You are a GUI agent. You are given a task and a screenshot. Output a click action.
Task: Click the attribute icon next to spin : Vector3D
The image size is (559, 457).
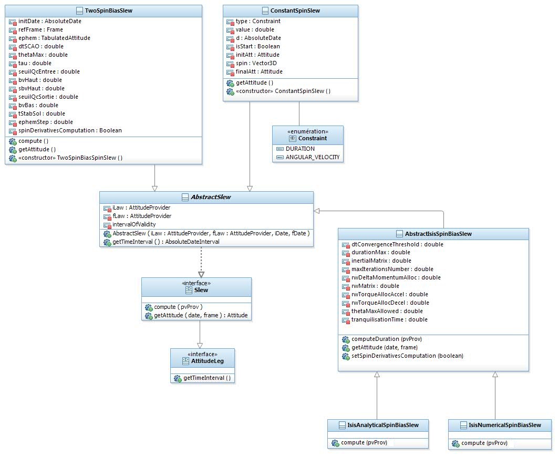click(230, 63)
